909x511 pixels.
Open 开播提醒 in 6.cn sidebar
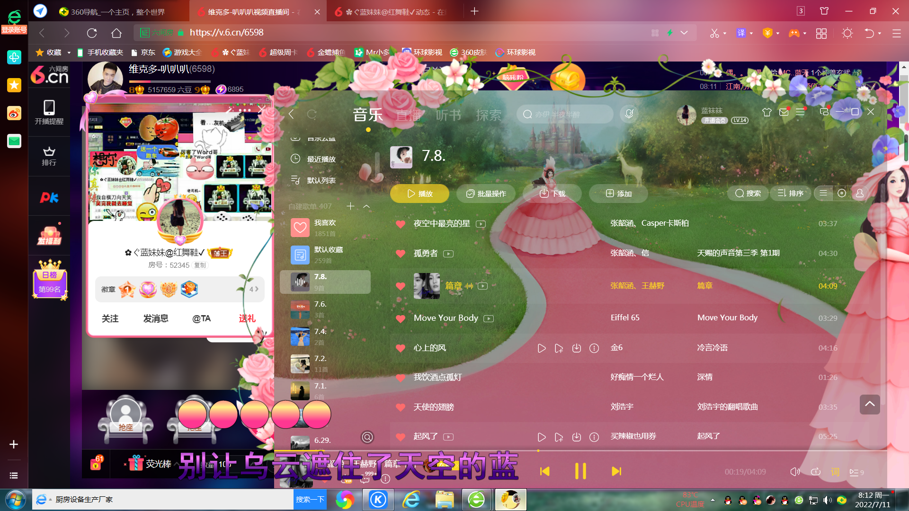[49, 112]
